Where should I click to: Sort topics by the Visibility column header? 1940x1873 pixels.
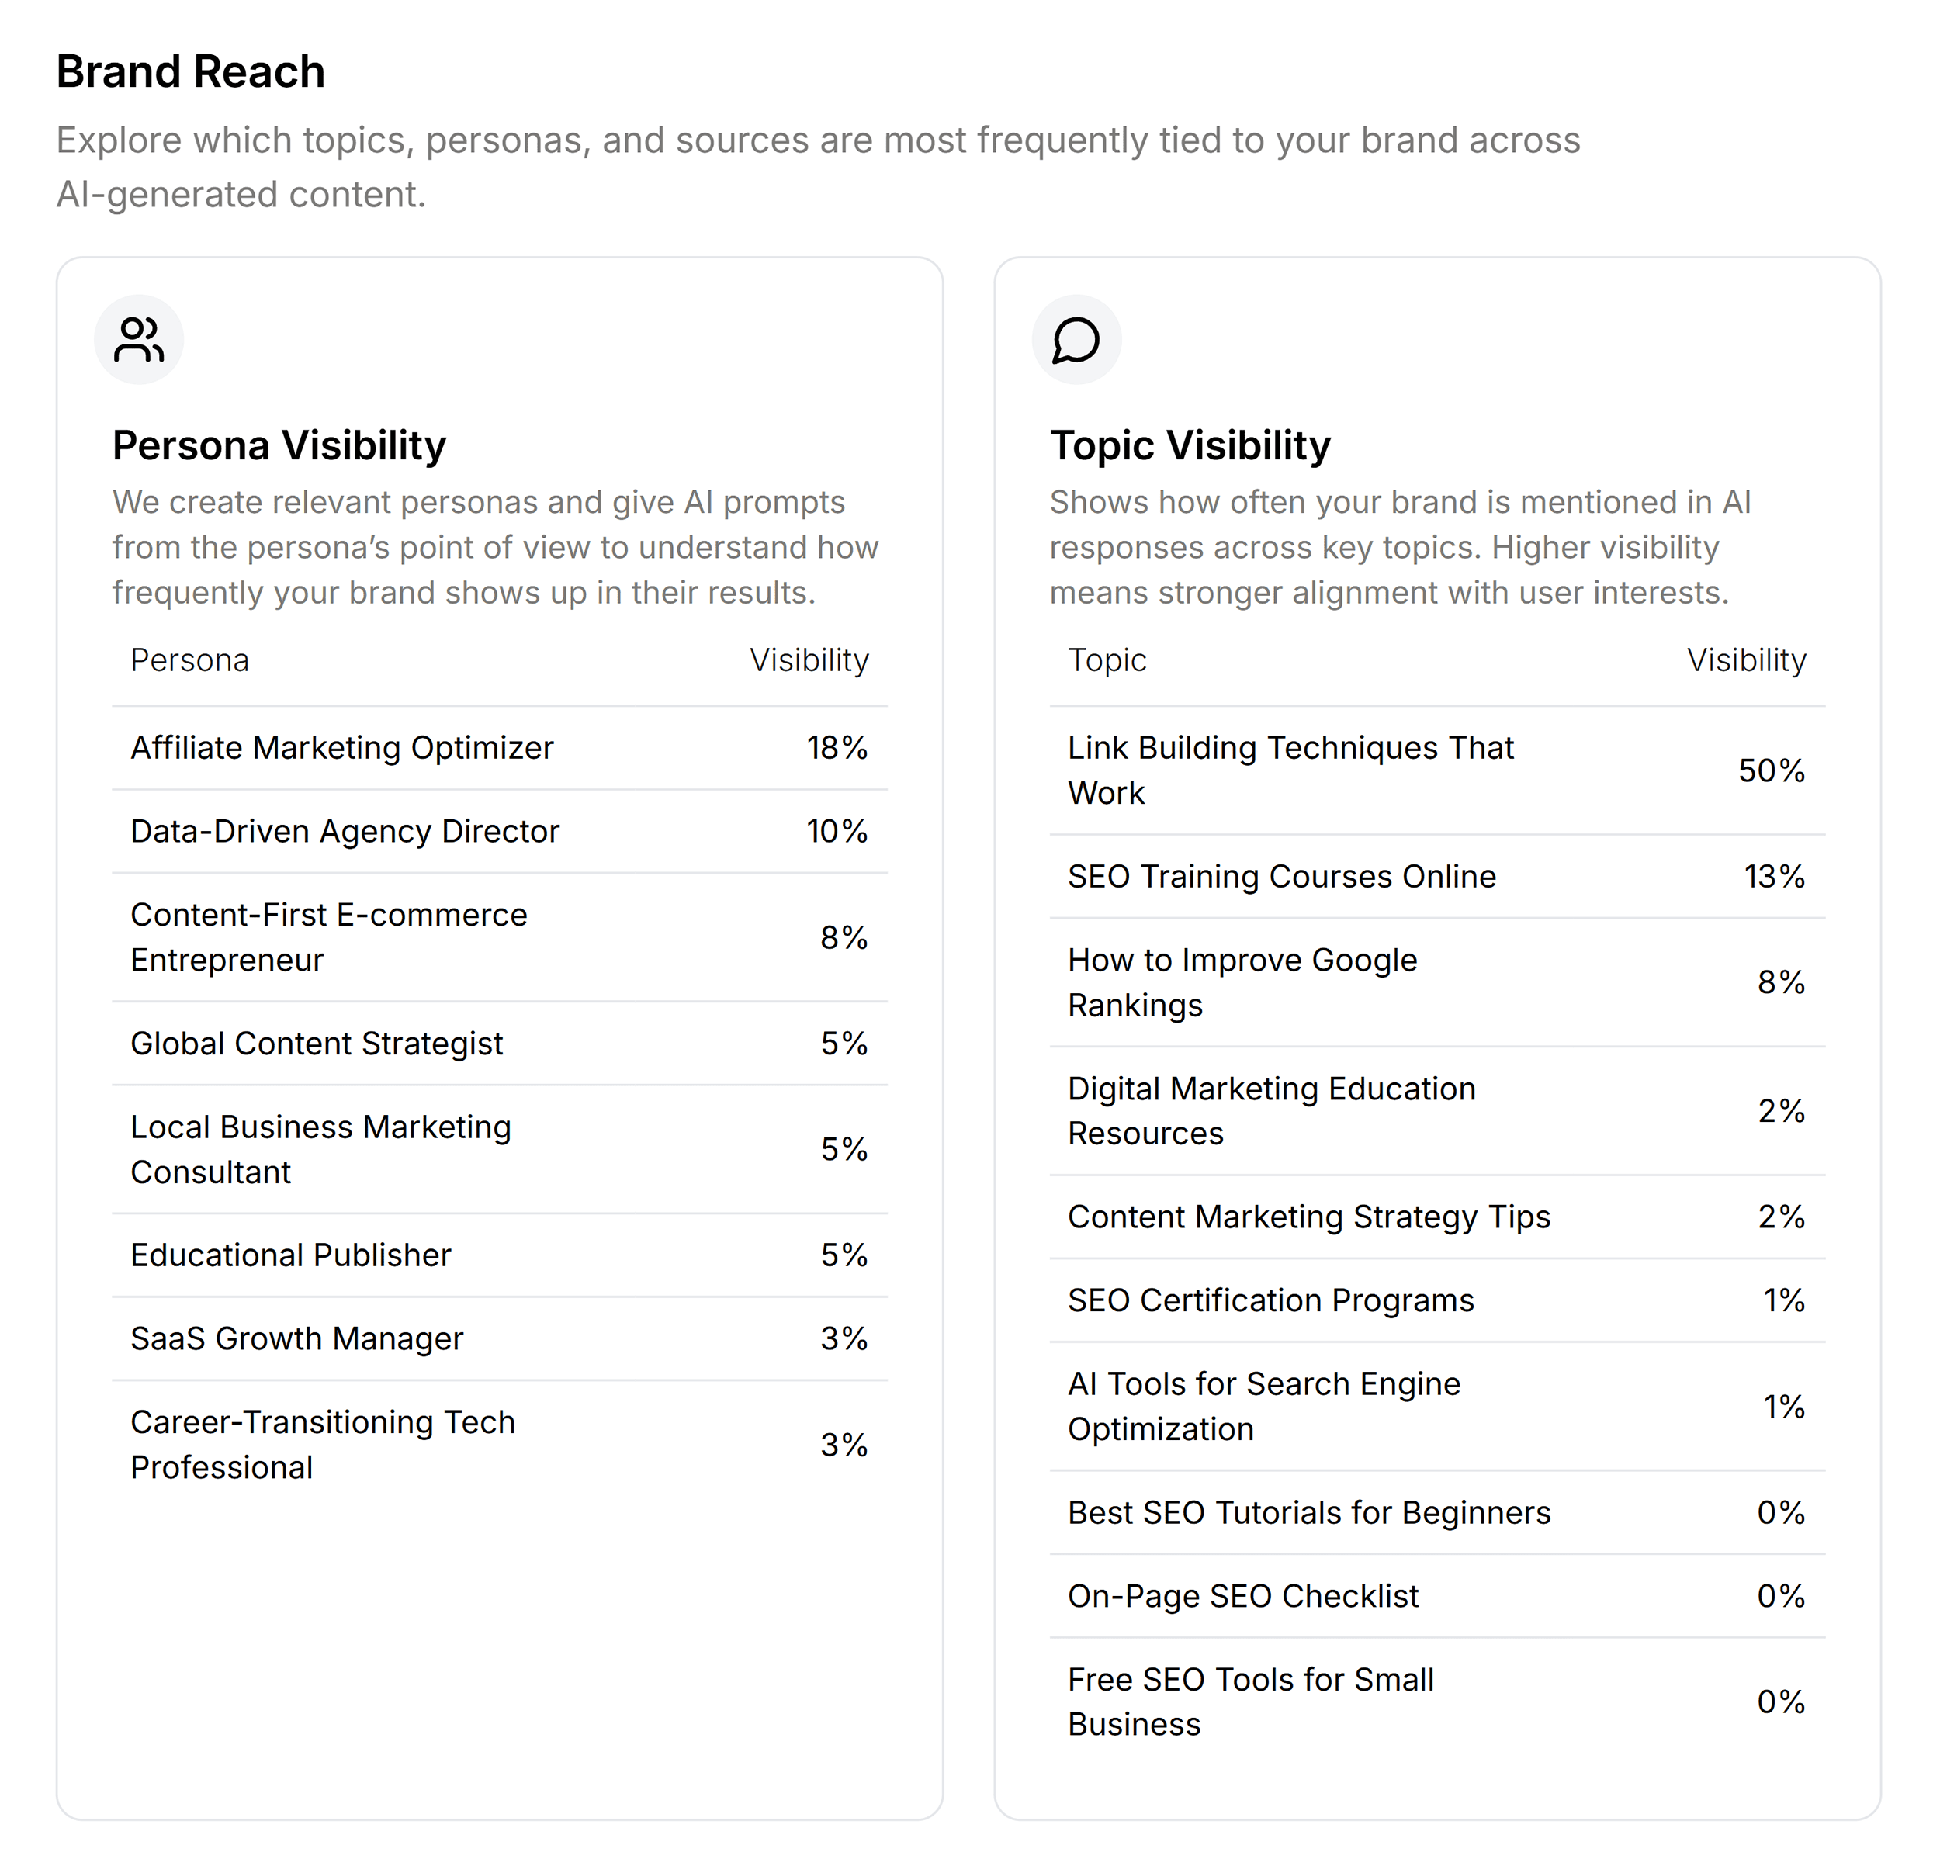click(x=1748, y=660)
